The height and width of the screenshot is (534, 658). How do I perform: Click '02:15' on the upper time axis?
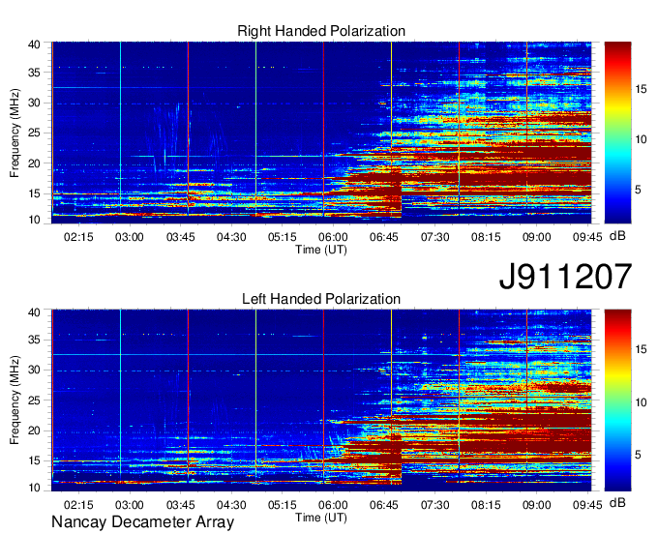[78, 237]
